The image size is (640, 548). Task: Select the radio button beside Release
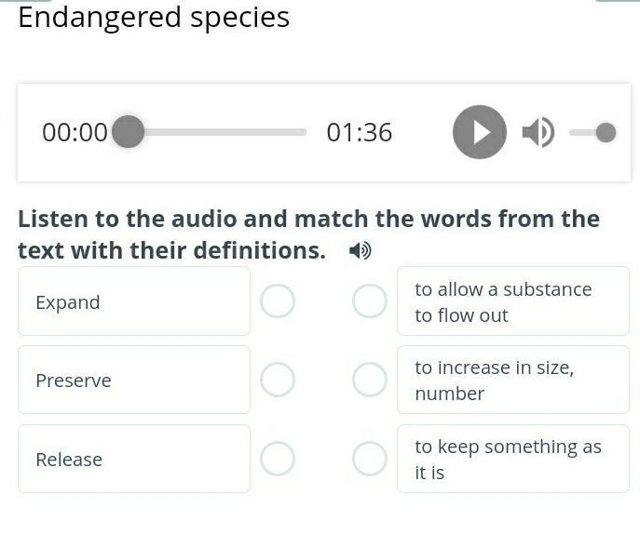pos(278,459)
